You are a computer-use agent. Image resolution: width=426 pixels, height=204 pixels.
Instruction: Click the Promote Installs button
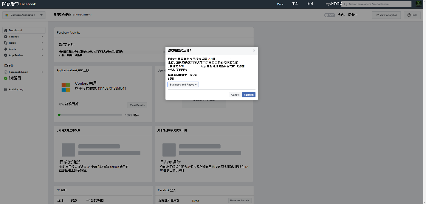(x=240, y=200)
